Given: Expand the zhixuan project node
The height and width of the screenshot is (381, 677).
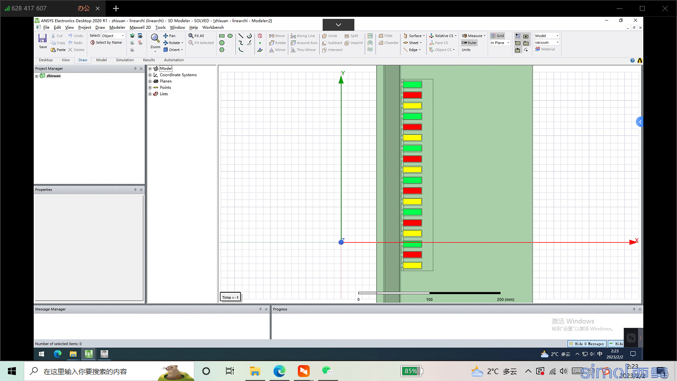Looking at the screenshot, I should pos(37,76).
